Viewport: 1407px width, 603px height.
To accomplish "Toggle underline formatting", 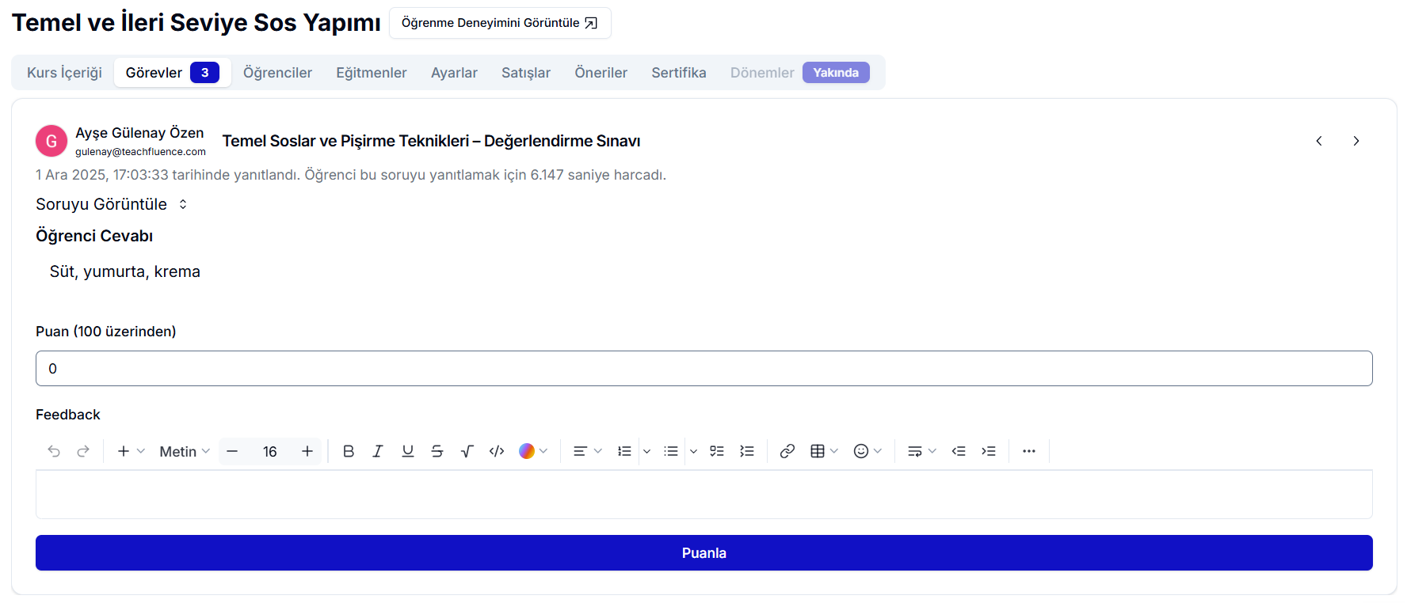I will pos(408,451).
